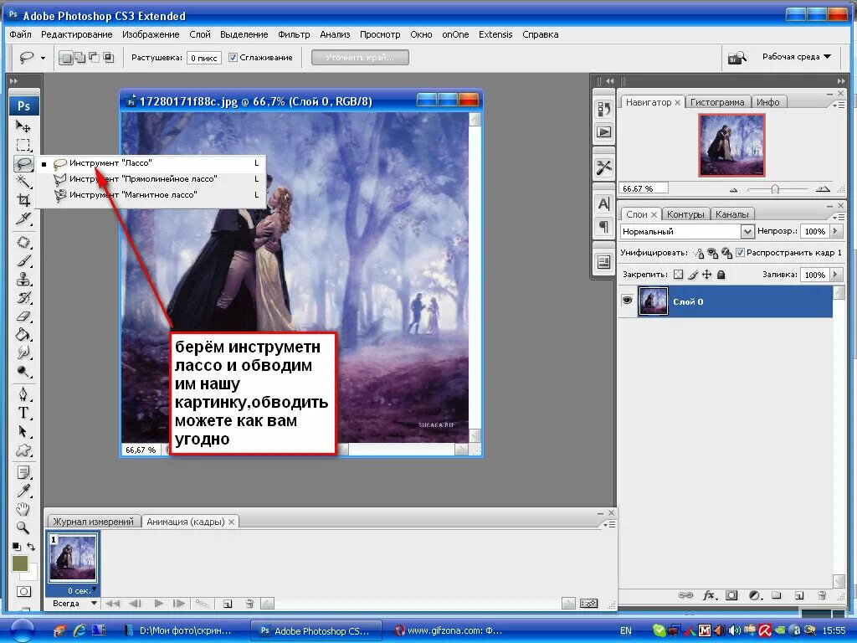This screenshot has height=643, width=857.
Task: Select the Rectangular Marquee tool
Action: click(x=23, y=145)
